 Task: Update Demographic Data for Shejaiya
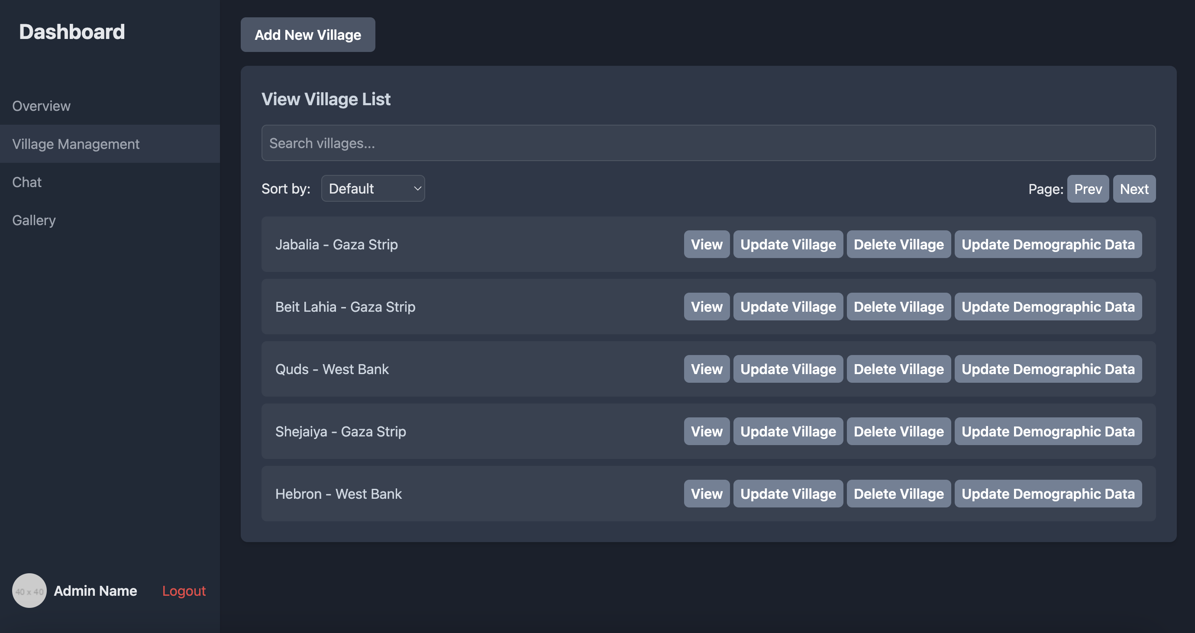click(1048, 431)
